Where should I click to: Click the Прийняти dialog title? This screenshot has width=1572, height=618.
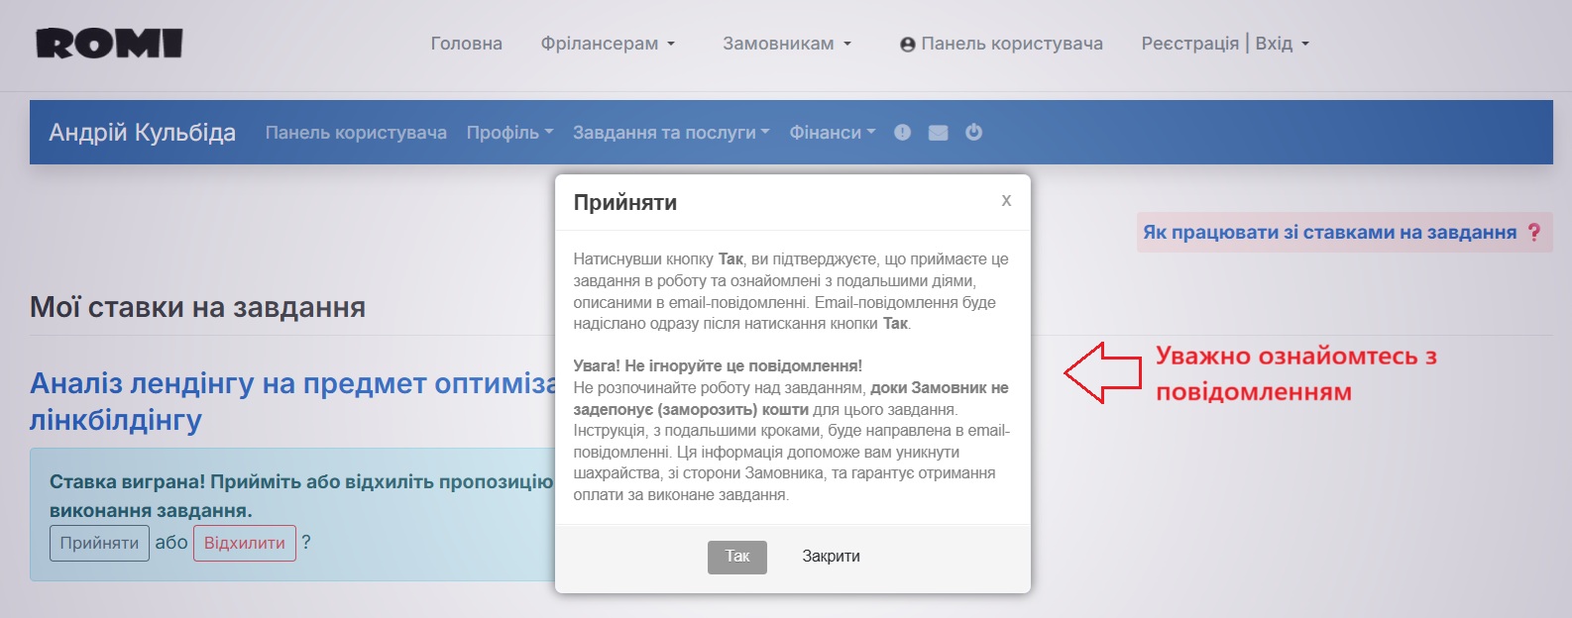pos(625,202)
